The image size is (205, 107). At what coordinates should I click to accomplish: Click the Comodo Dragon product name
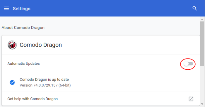[x=41, y=45]
